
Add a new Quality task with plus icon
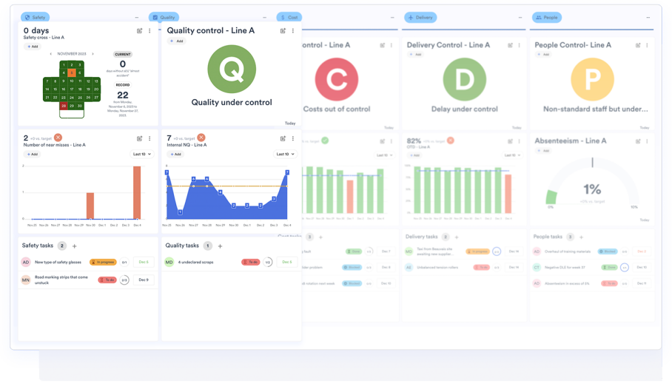point(221,246)
